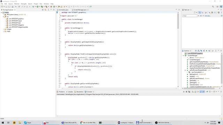Select the com.TETOSOFT.tilegame.sprites package
The image size is (223, 125).
point(18,27)
